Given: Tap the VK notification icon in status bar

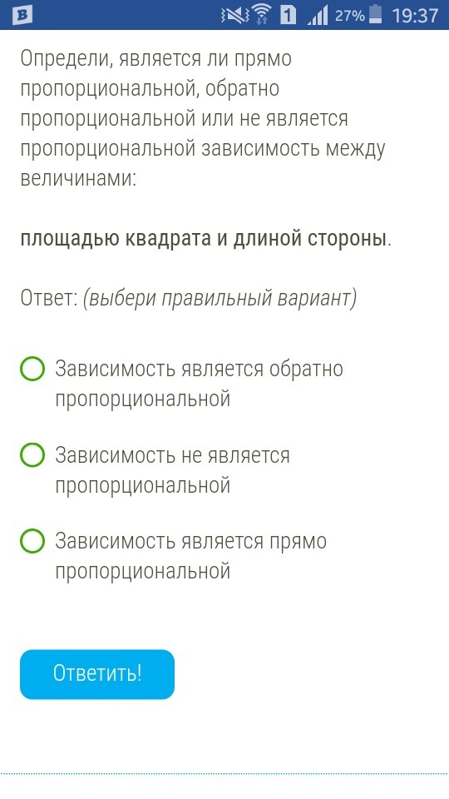Looking at the screenshot, I should coord(22,15).
